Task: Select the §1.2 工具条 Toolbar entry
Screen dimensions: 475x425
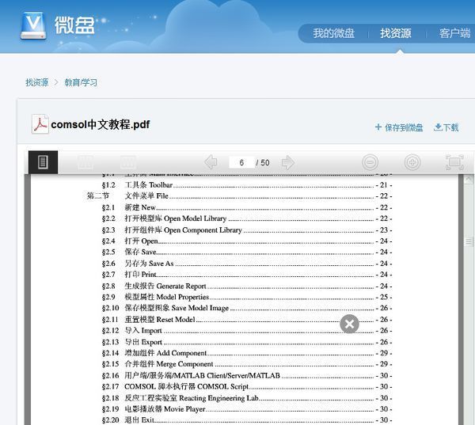Action: (x=247, y=184)
